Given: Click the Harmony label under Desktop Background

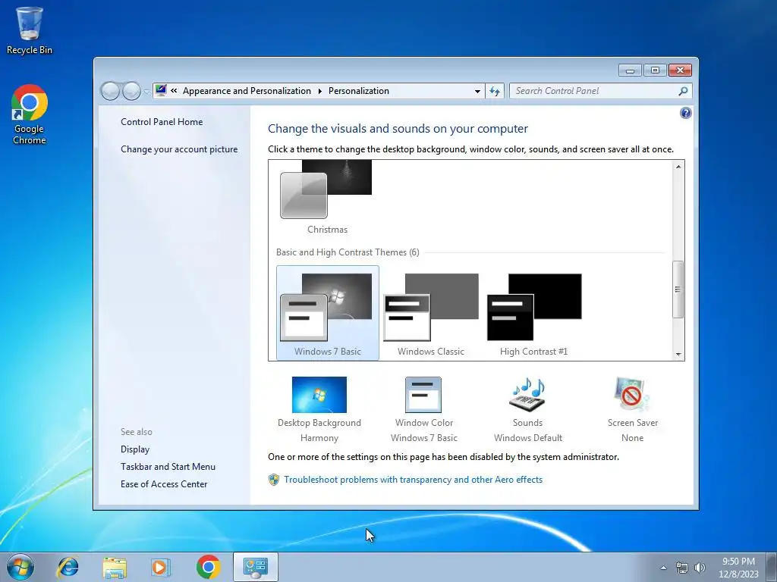Looking at the screenshot, I should click(x=319, y=438).
